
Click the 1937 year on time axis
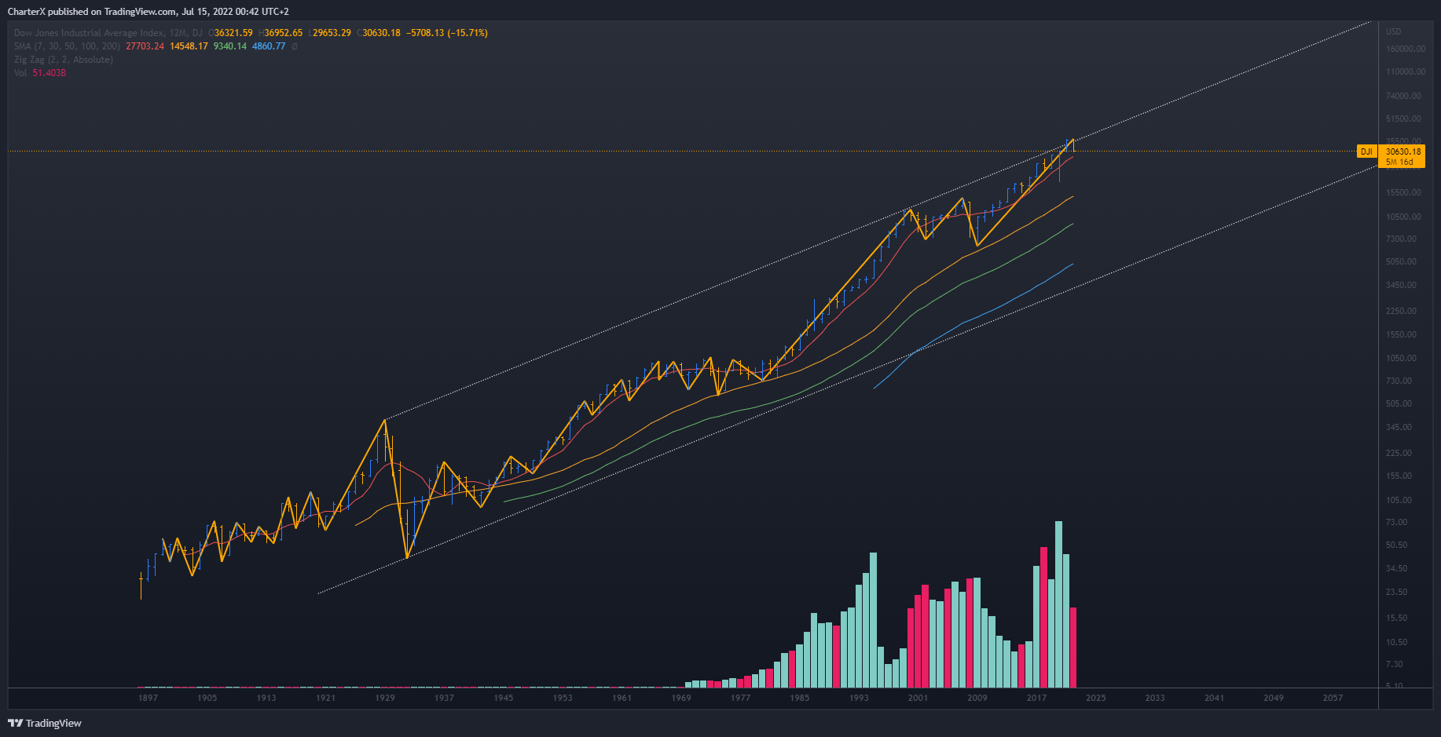pyautogui.click(x=444, y=698)
